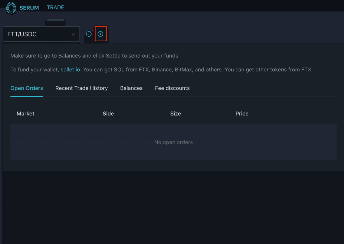Open the Balances tab
The image size is (344, 244).
[131, 88]
